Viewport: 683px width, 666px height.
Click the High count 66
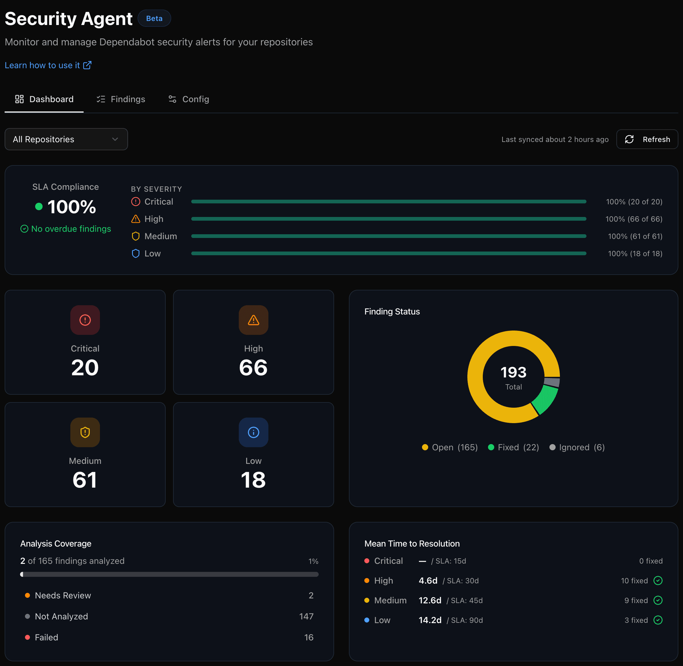[x=254, y=368]
